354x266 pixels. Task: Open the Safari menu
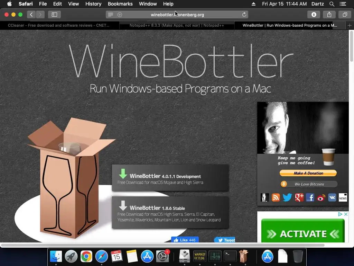(26, 4)
